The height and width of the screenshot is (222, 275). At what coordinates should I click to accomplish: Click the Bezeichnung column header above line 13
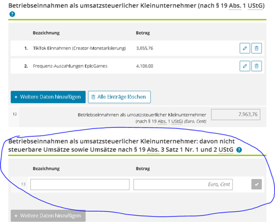(x=46, y=169)
